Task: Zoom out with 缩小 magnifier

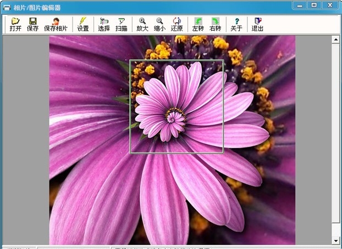Action: pos(159,24)
